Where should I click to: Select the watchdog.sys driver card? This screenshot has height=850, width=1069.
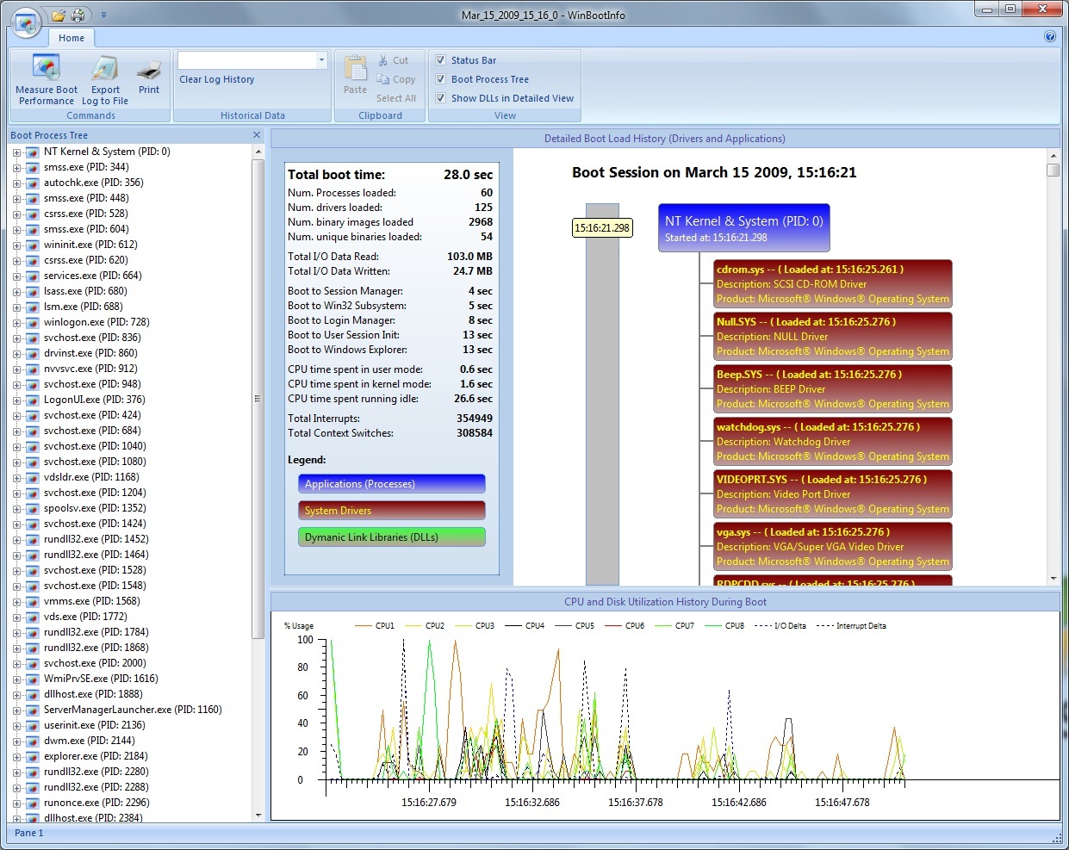pos(833,442)
